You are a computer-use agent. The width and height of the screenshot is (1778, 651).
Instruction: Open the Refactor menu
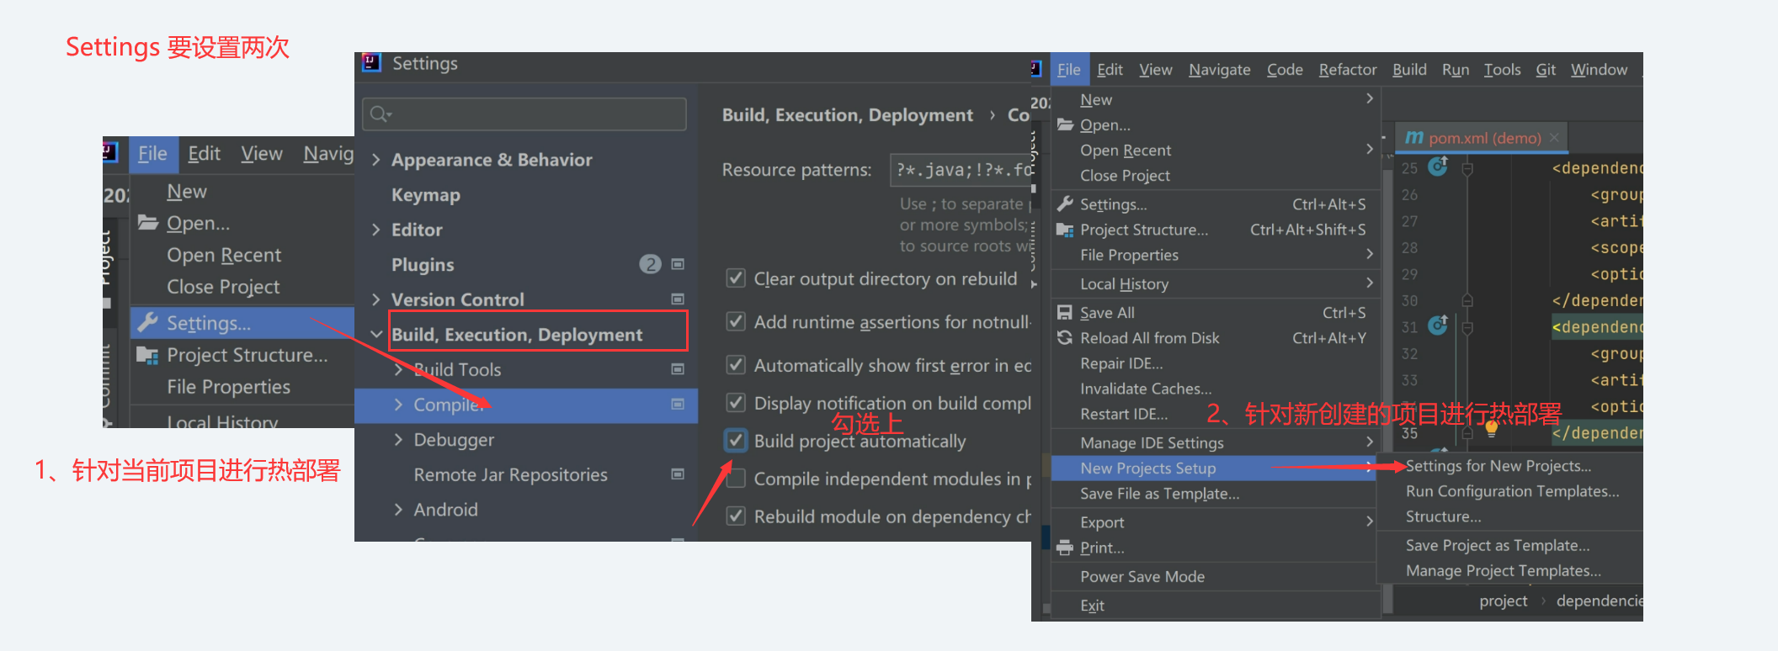(x=1348, y=70)
